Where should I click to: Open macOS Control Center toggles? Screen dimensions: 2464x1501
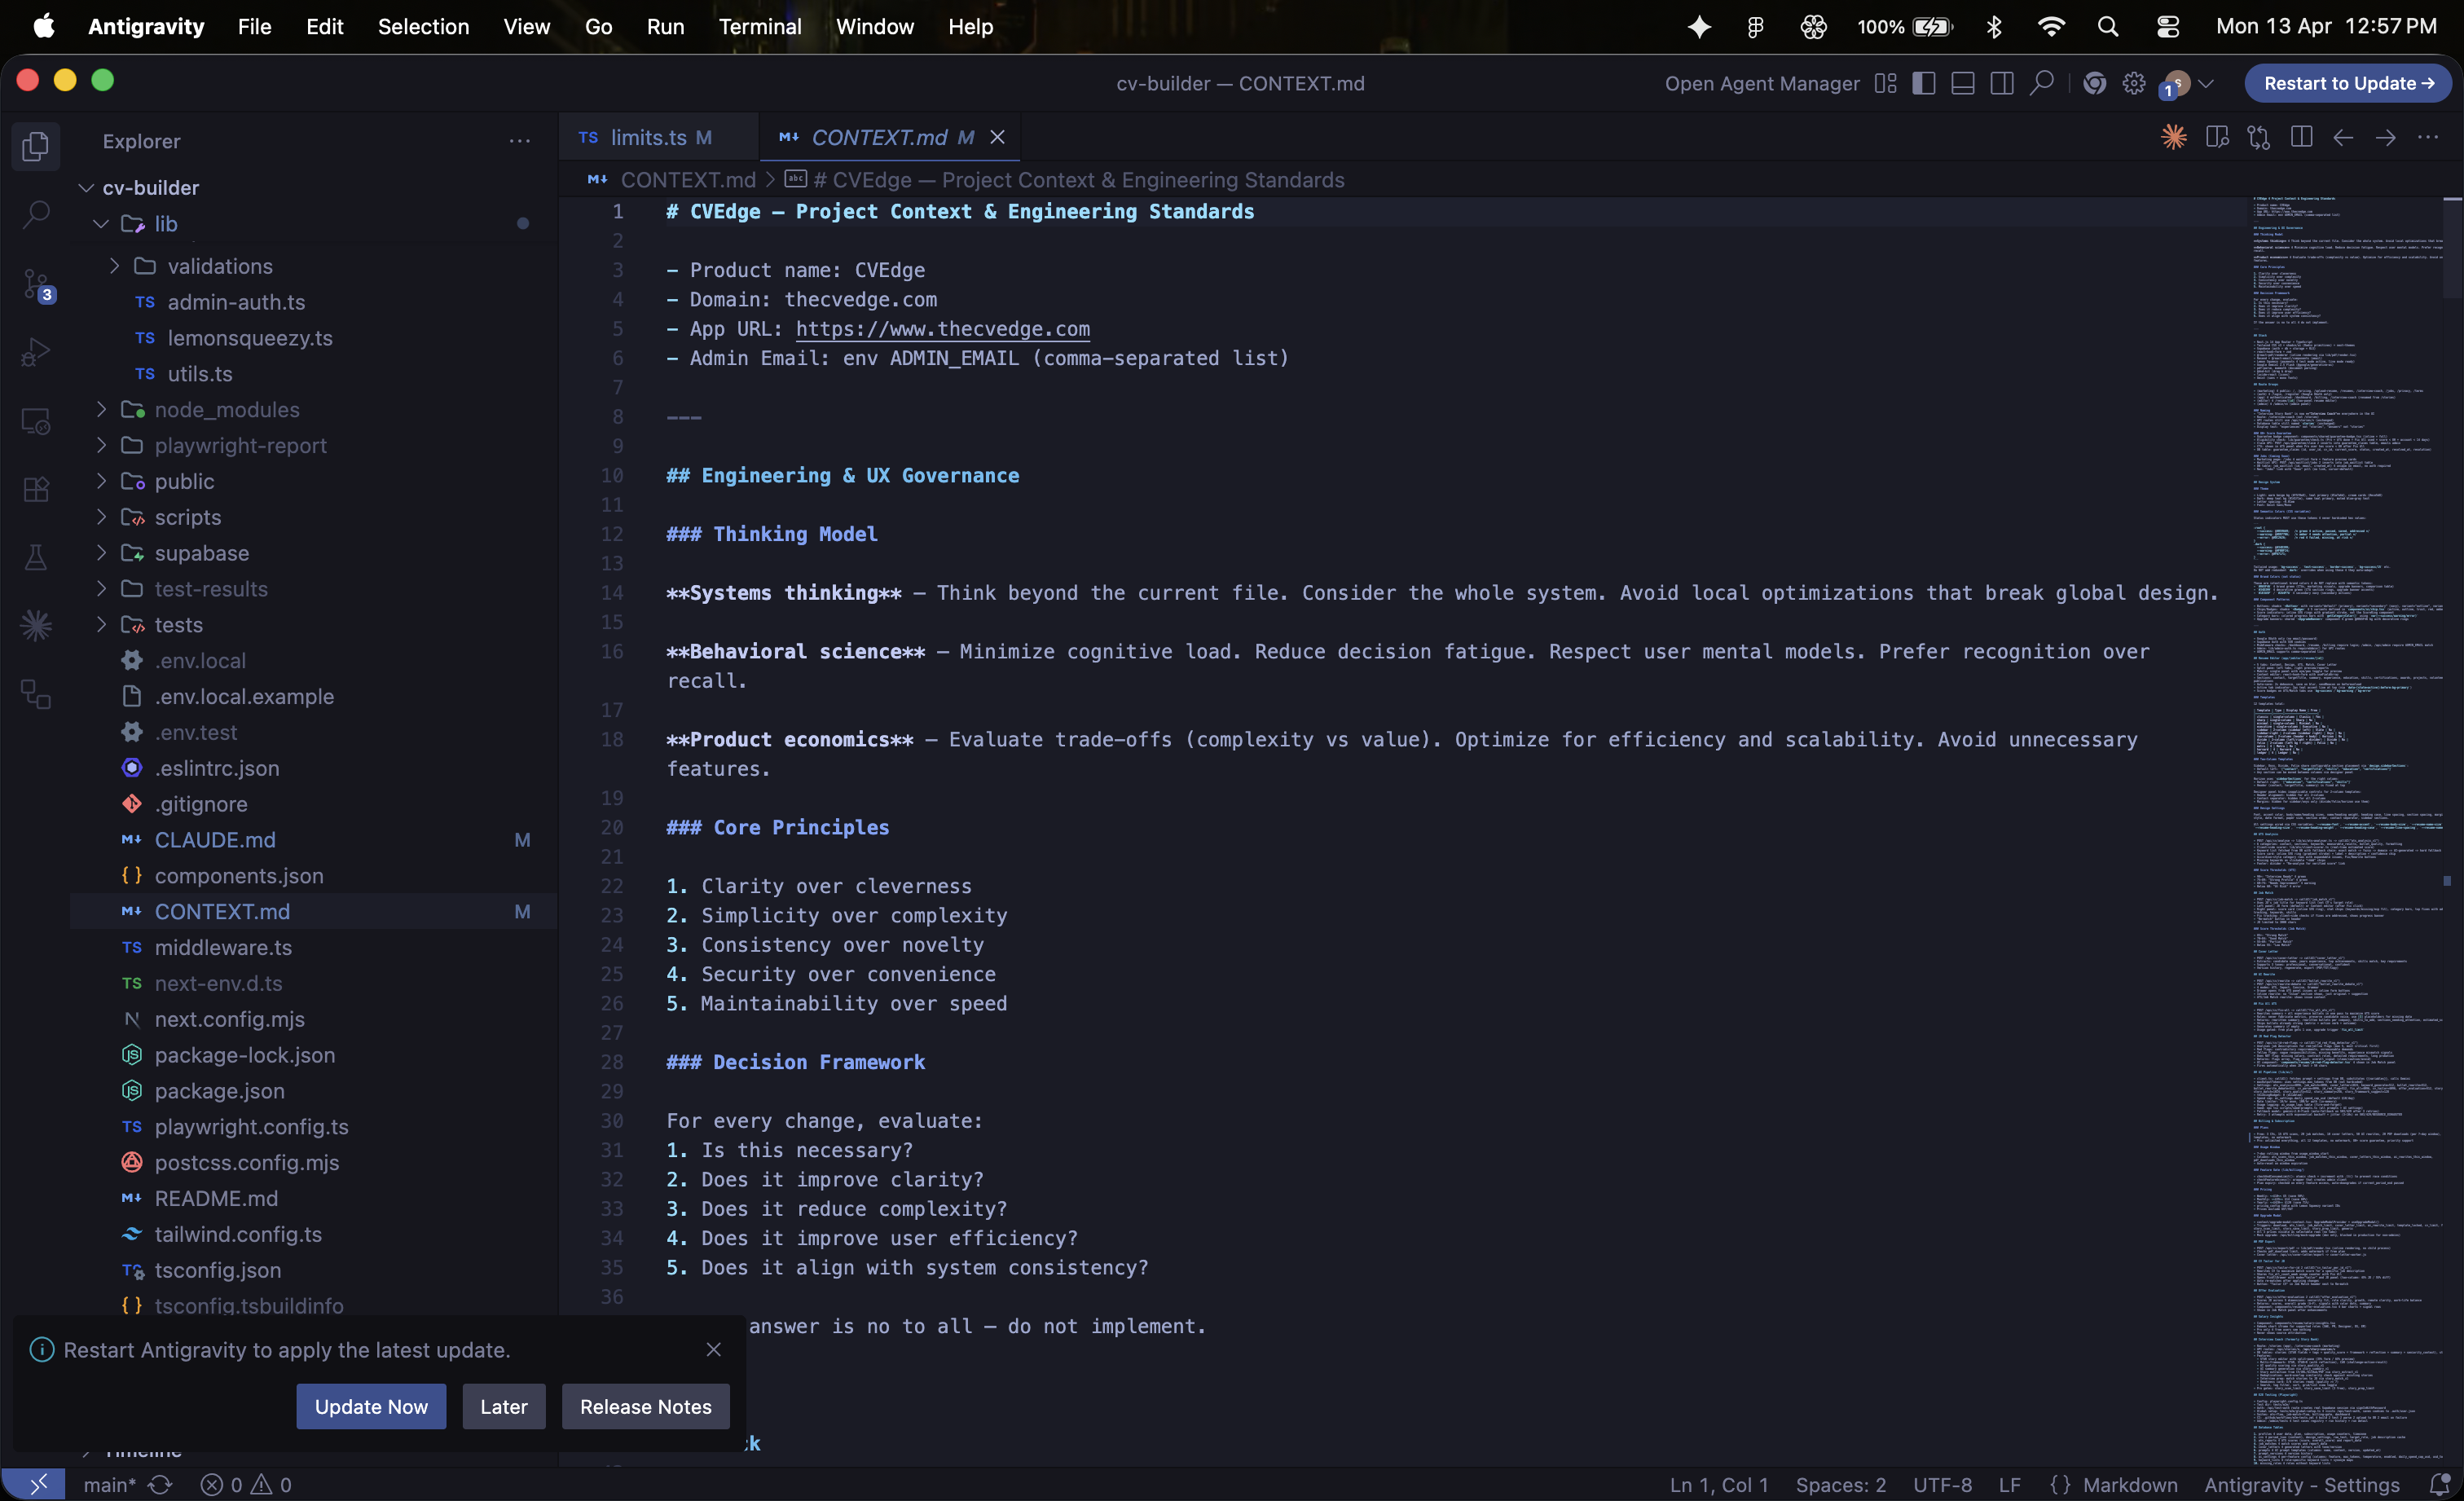click(x=2167, y=27)
